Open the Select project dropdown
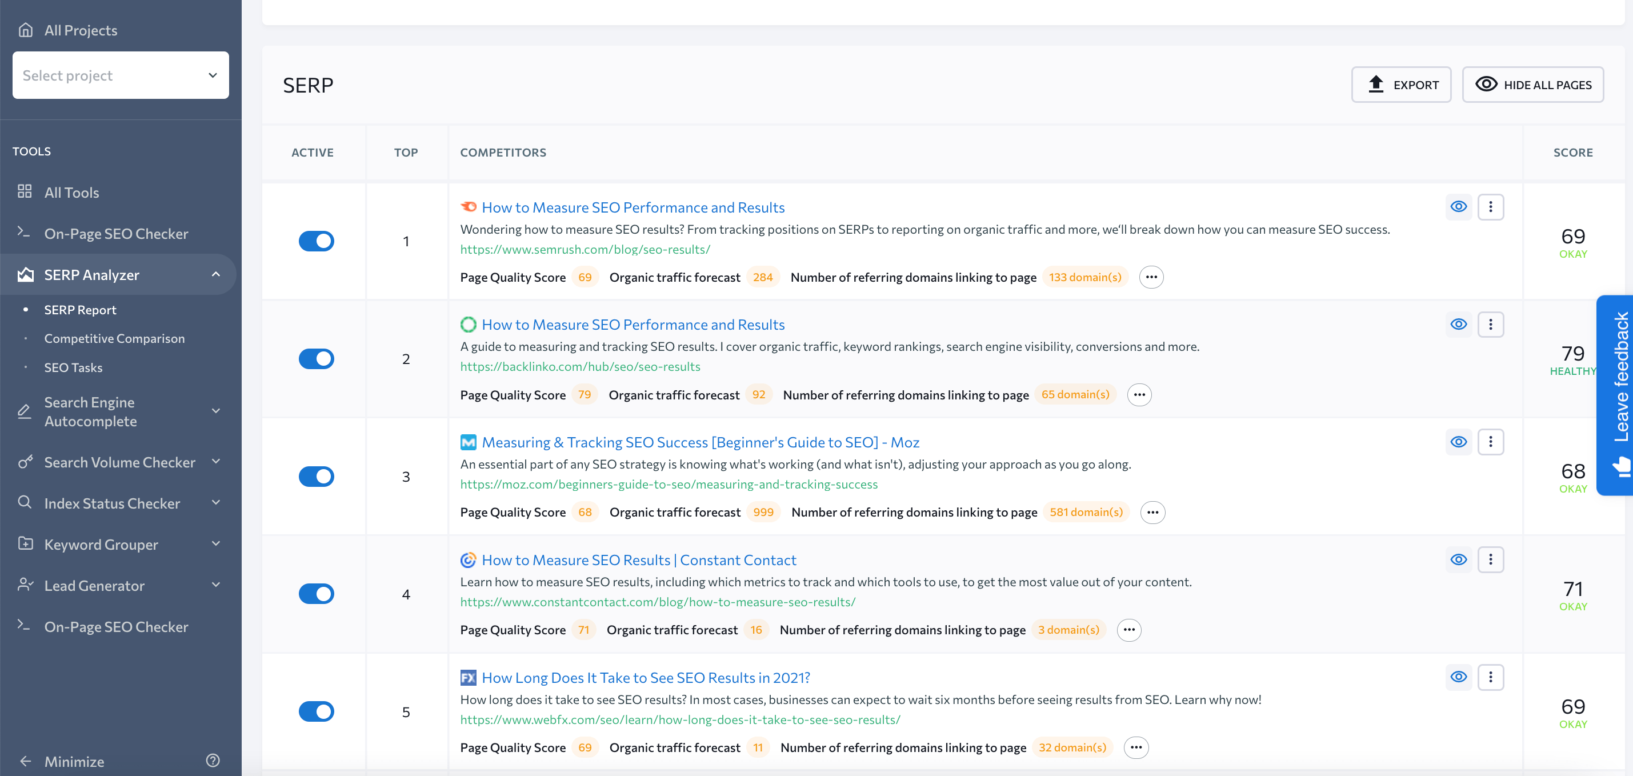This screenshot has height=776, width=1633. coord(121,75)
